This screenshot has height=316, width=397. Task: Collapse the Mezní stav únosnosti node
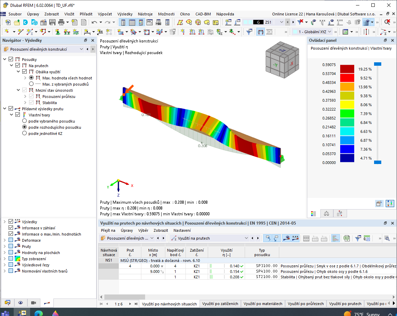pyautogui.click(x=18, y=90)
